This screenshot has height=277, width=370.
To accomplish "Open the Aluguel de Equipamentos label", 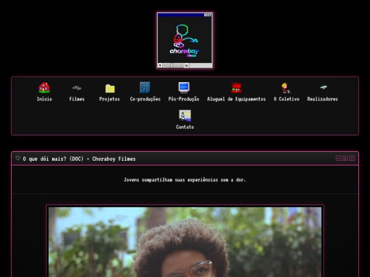I will [x=236, y=99].
